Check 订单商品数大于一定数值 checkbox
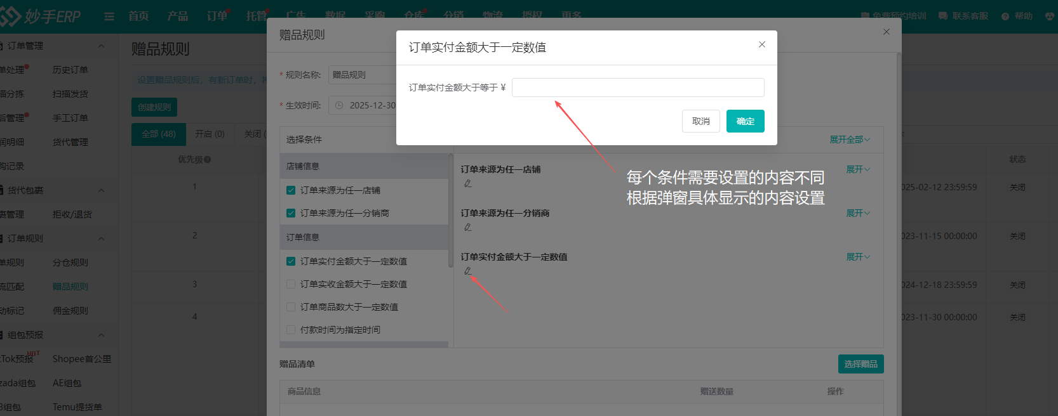The width and height of the screenshot is (1058, 416). (291, 307)
